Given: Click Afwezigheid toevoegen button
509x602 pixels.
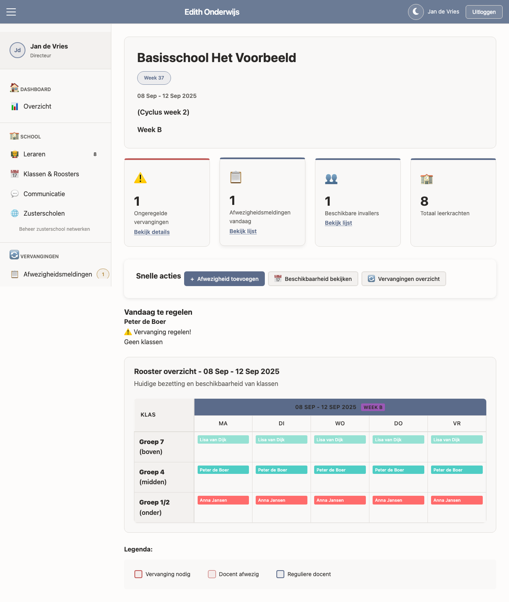Looking at the screenshot, I should pos(224,279).
